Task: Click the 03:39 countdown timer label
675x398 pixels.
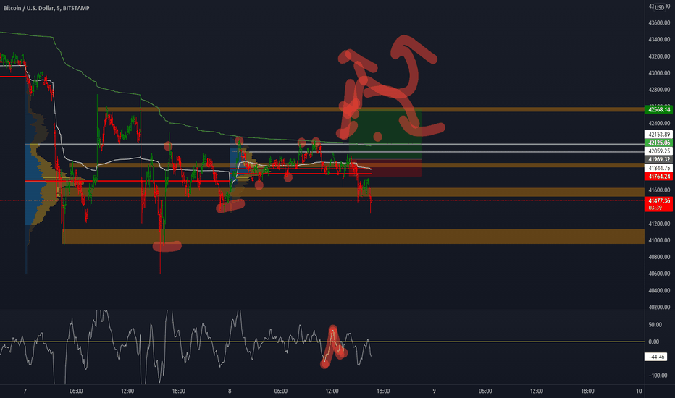Action: (x=655, y=208)
